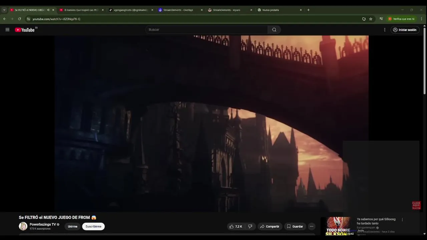Focus the Buscar search field

pos(206,30)
